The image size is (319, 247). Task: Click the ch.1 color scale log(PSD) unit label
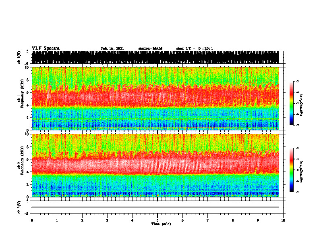302,105
